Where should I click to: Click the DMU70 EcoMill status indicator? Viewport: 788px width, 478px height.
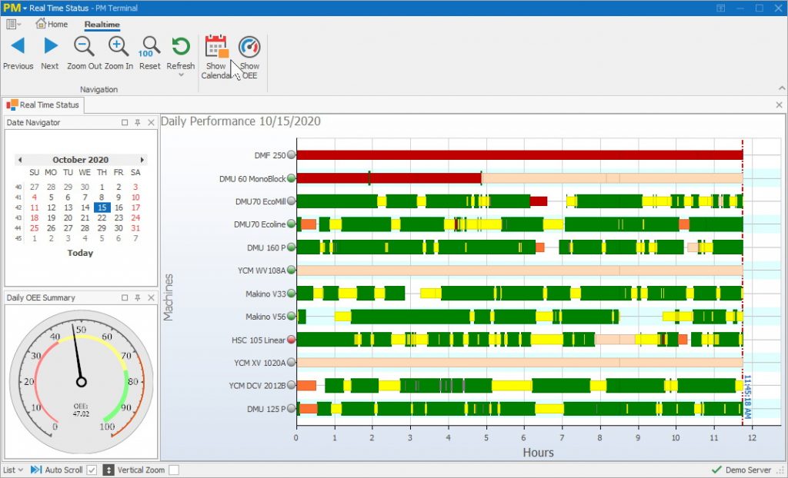pos(291,201)
